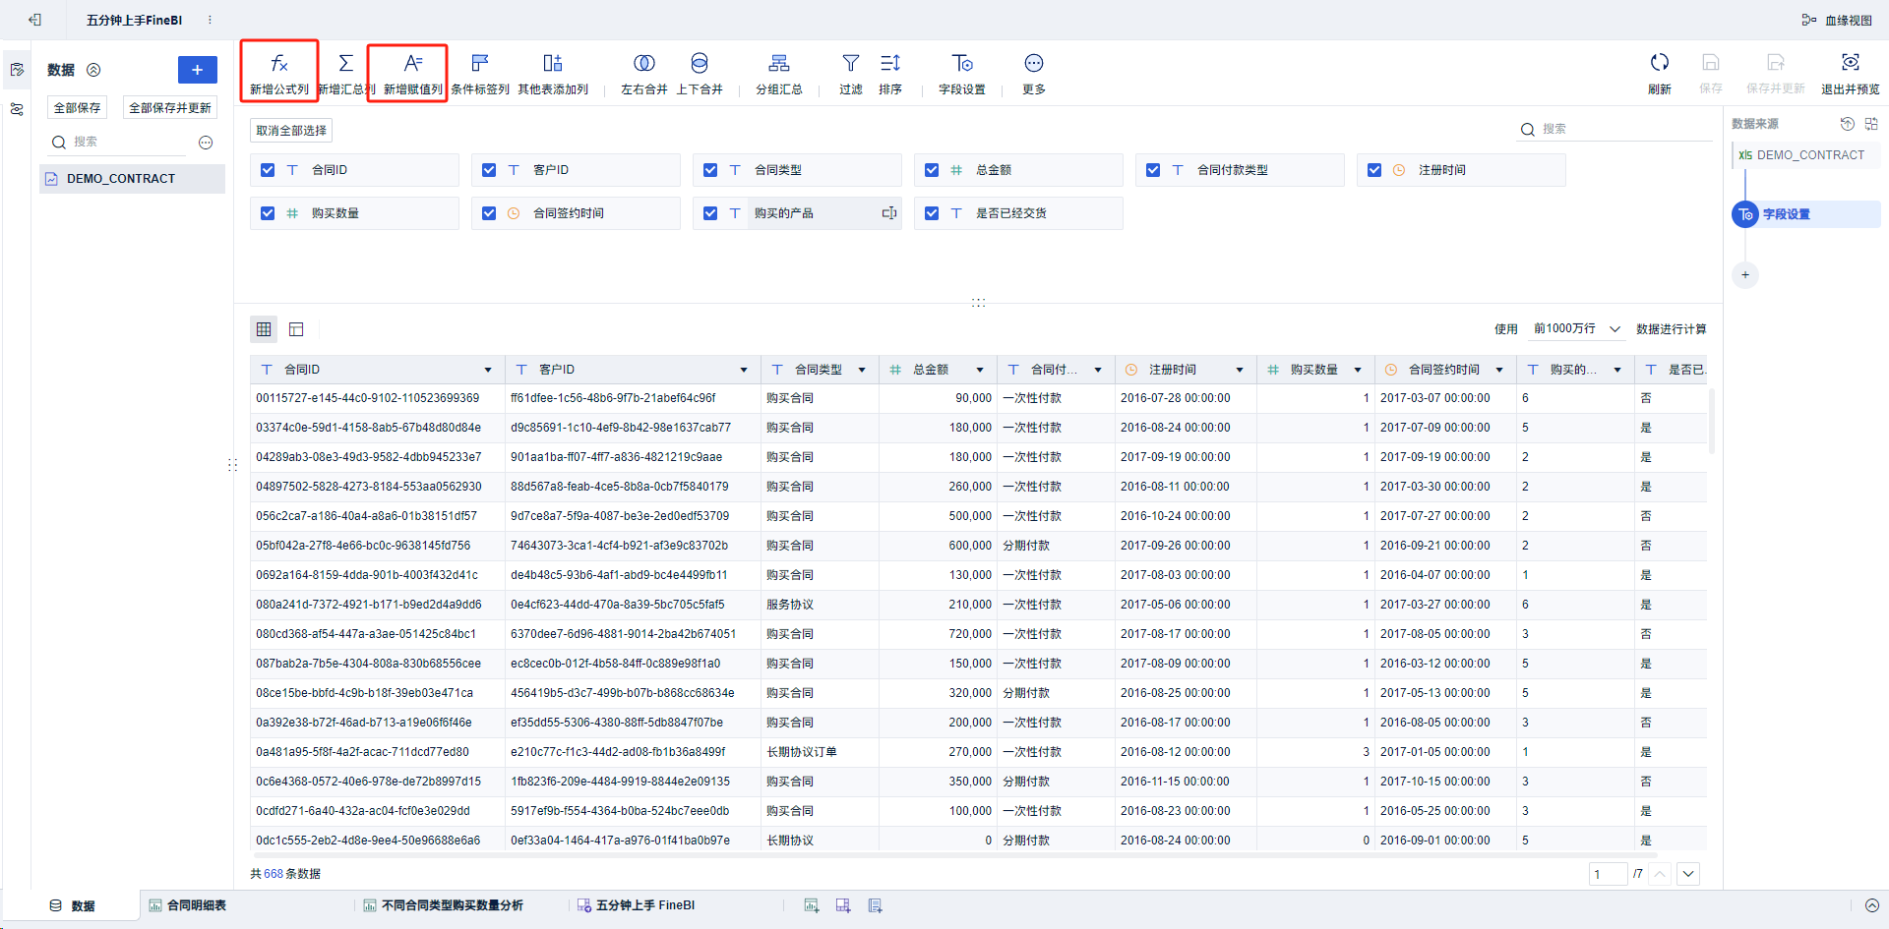Click 全部保存 button
The height and width of the screenshot is (929, 1889).
pyautogui.click(x=77, y=108)
